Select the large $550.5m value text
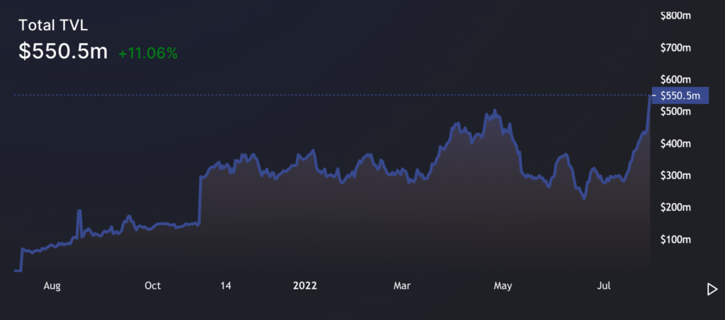Image resolution: width=725 pixels, height=320 pixels. pos(63,52)
